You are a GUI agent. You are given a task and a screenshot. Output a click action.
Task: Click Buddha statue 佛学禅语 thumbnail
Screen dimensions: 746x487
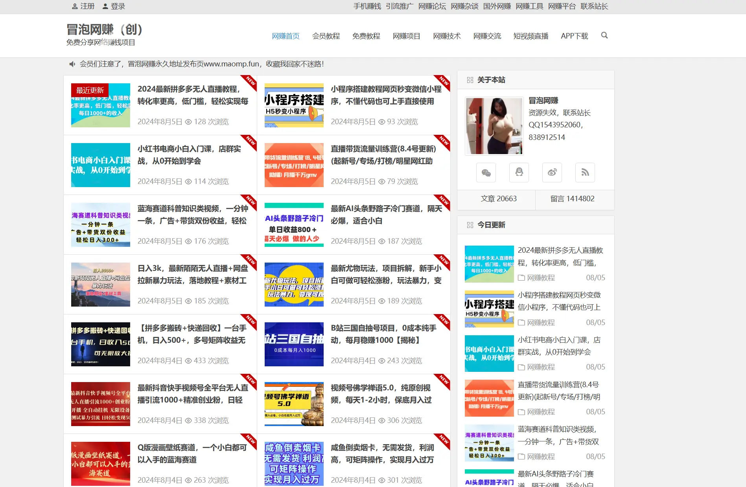[294, 404]
